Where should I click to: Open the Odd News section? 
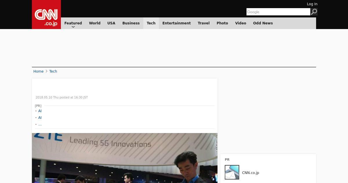(263, 23)
